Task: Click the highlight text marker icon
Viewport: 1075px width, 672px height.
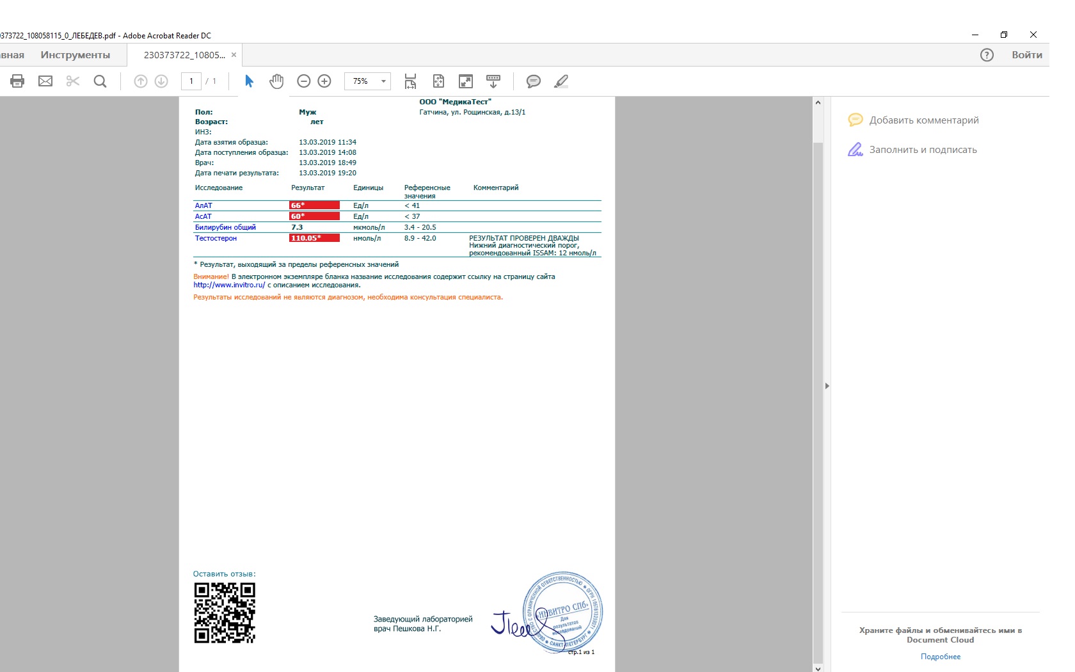Action: pos(561,81)
